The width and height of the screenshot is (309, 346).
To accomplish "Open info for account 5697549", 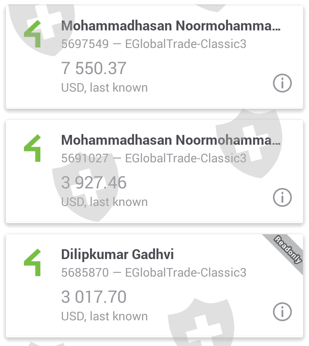I will pyautogui.click(x=282, y=83).
